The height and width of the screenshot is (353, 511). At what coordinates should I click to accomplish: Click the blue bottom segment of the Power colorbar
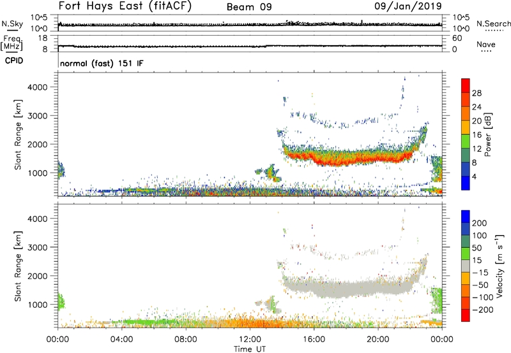coord(466,183)
